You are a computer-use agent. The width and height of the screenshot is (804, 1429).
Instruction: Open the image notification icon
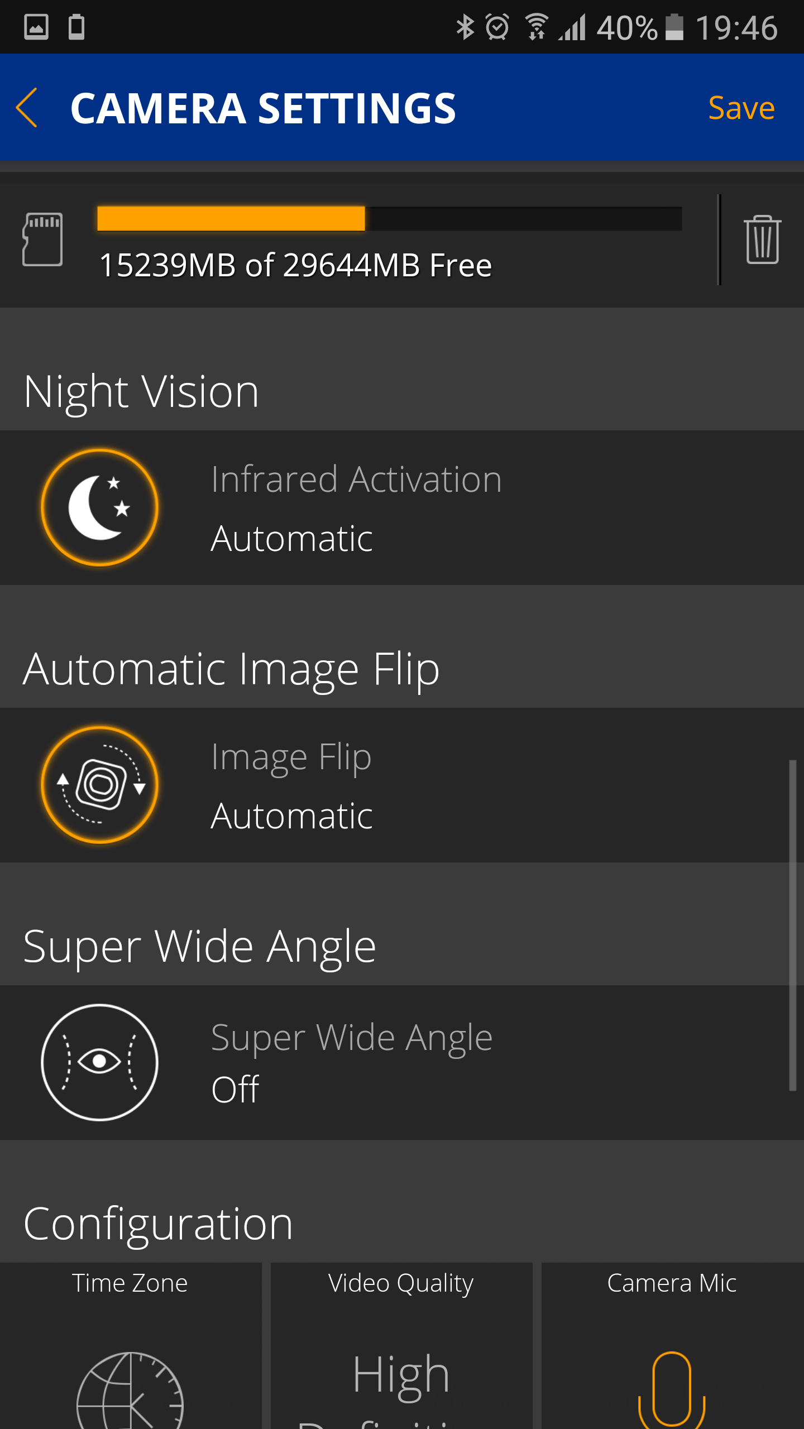(36, 27)
